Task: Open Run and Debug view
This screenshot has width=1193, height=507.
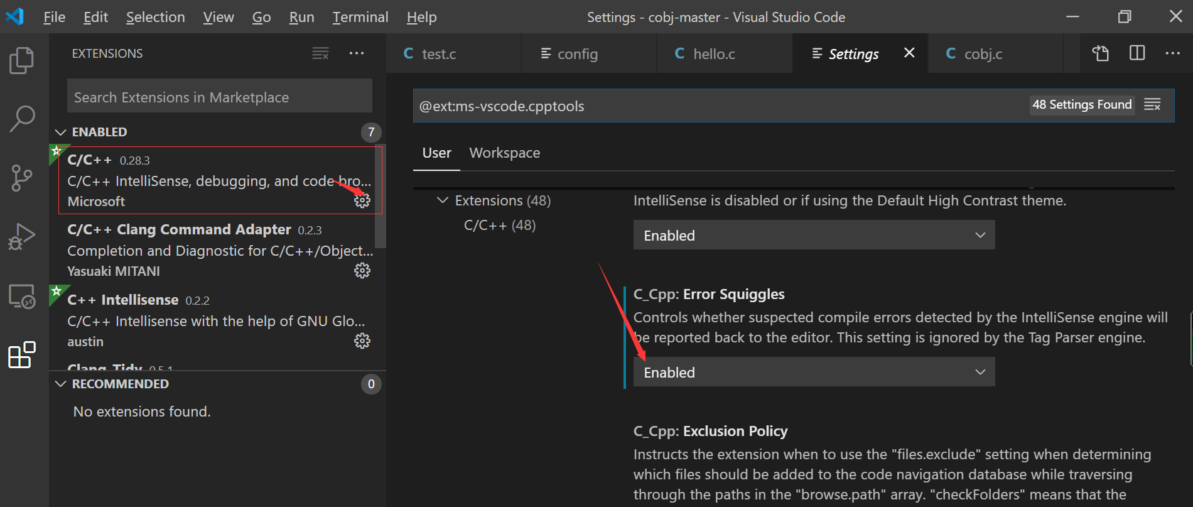Action: pyautogui.click(x=22, y=237)
